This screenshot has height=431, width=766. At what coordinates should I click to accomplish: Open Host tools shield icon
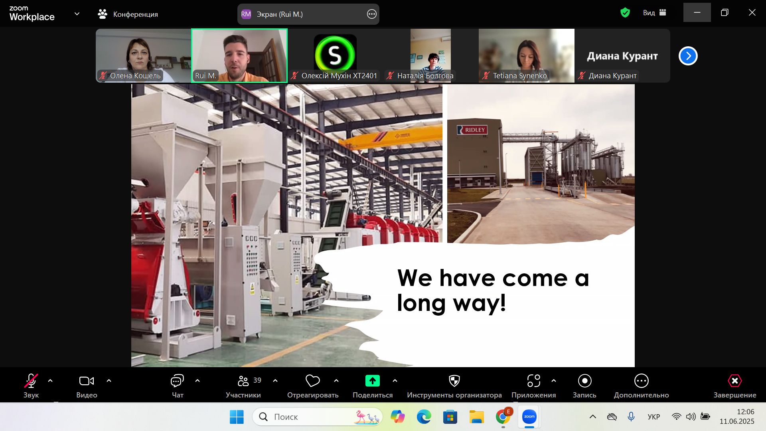(x=454, y=381)
